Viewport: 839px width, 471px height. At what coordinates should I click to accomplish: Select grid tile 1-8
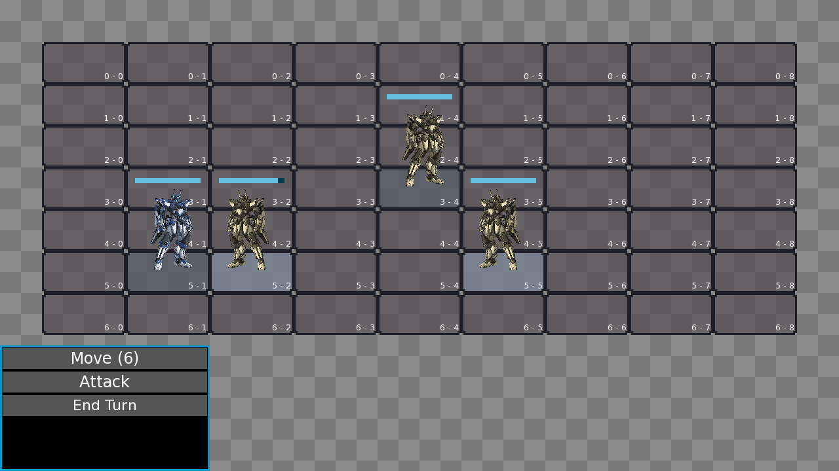(x=755, y=105)
